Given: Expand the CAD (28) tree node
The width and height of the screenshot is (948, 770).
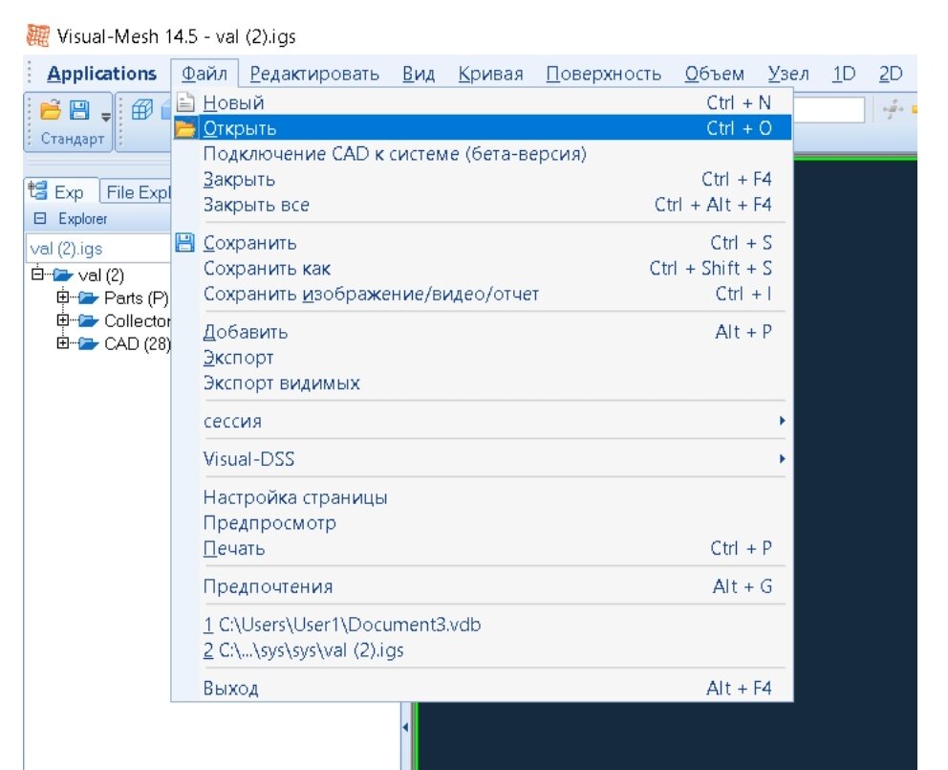Looking at the screenshot, I should click(x=62, y=342).
